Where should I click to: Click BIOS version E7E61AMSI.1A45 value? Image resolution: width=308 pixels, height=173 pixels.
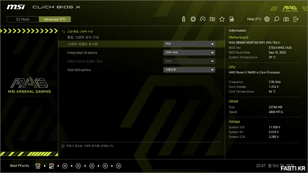(x=280, y=48)
